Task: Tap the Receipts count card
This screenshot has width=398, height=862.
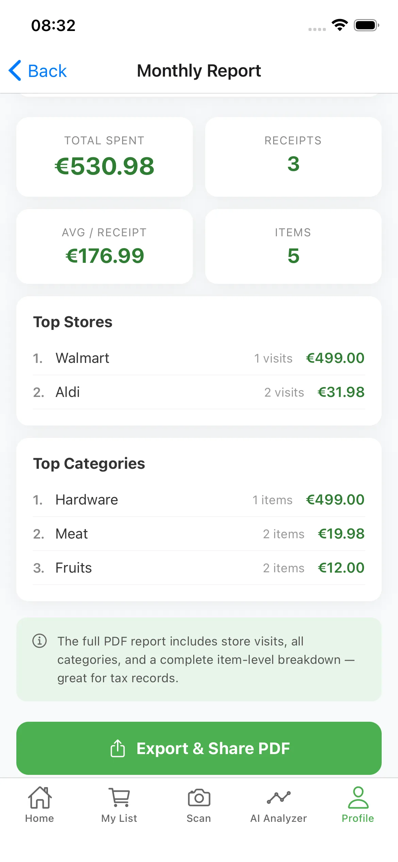Action: pyautogui.click(x=293, y=157)
